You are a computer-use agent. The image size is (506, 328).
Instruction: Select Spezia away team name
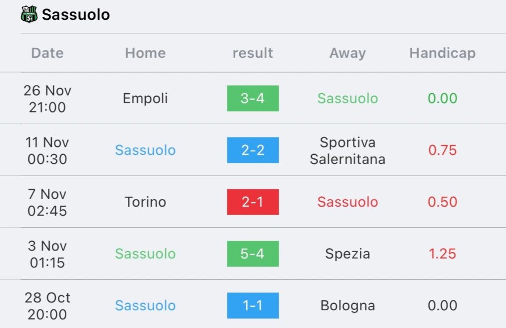(347, 254)
